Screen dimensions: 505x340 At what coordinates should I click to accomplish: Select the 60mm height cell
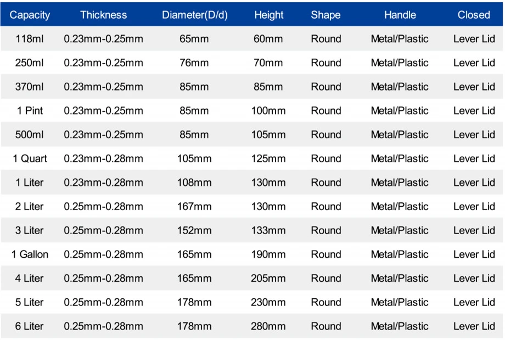tap(268, 39)
